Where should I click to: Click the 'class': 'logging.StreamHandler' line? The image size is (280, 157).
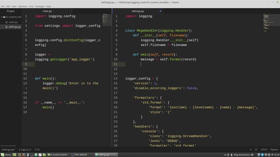(180, 136)
